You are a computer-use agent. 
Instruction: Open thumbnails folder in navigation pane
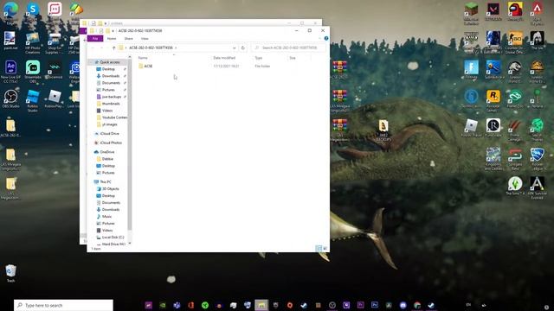(x=111, y=104)
